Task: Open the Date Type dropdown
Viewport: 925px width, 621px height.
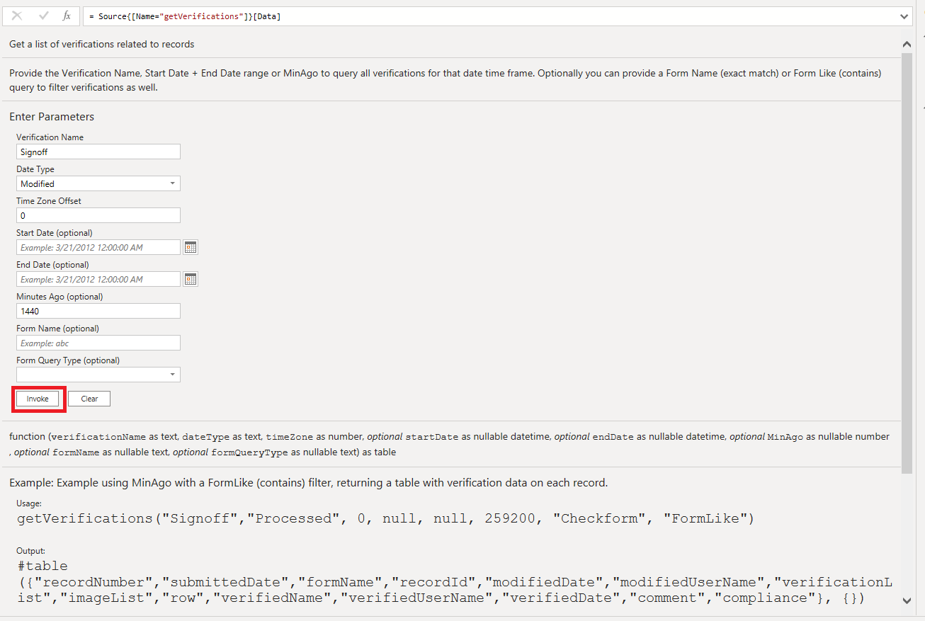Action: pyautogui.click(x=98, y=183)
